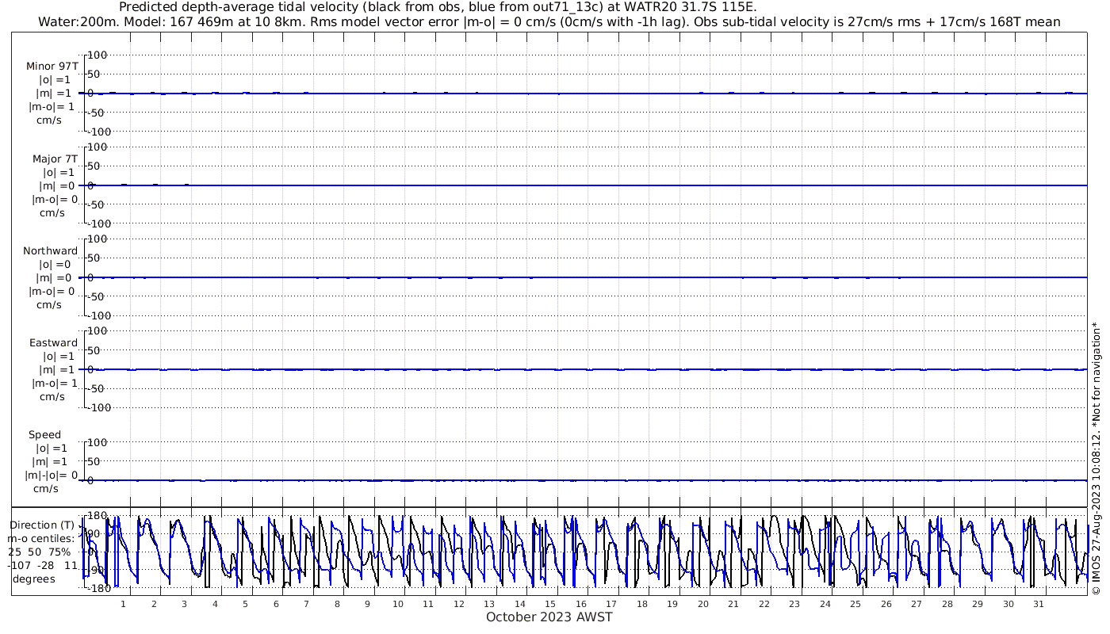Screen dimensions: 1110x634
Task: Click the Minor 97T panel label
Action: [52, 67]
